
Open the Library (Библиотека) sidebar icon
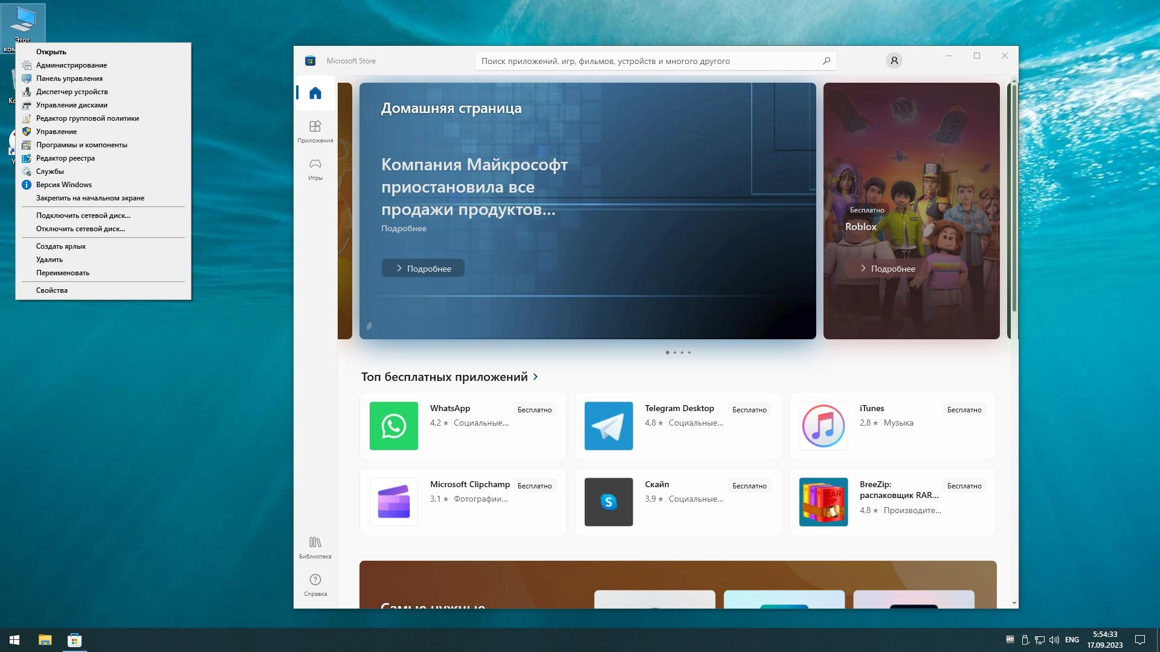pos(315,547)
